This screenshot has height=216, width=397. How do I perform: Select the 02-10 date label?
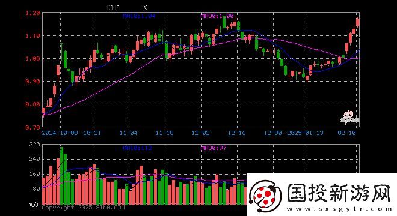pos(347,133)
